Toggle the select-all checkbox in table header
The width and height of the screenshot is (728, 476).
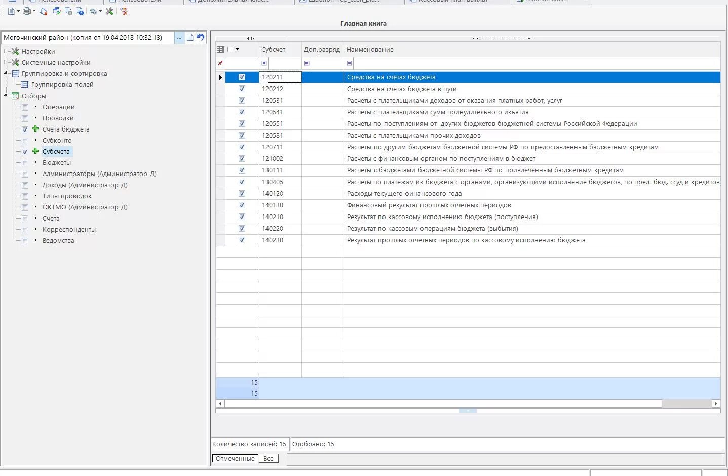click(231, 49)
